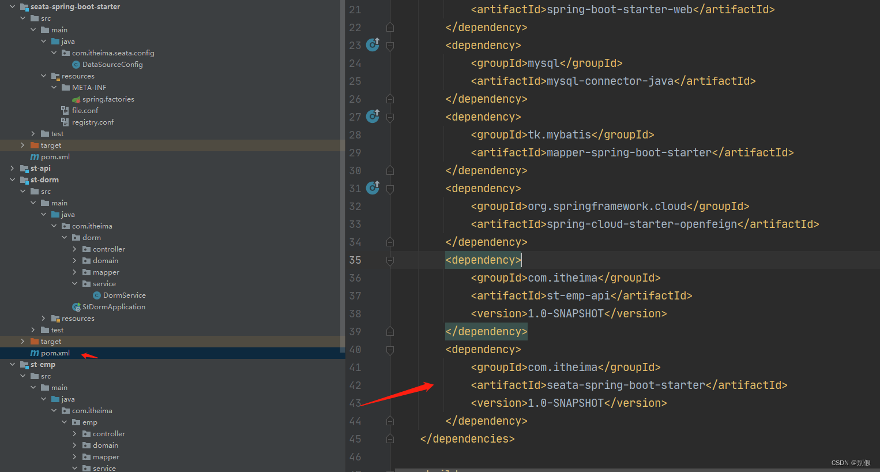Expand the domain package under dorm
Screen dimensions: 880x472
(x=75, y=261)
